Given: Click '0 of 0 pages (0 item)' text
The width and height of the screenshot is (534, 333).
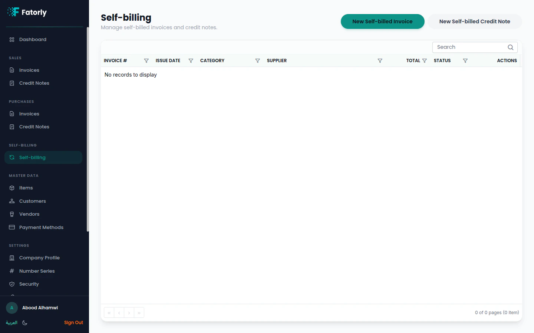Looking at the screenshot, I should (497, 313).
